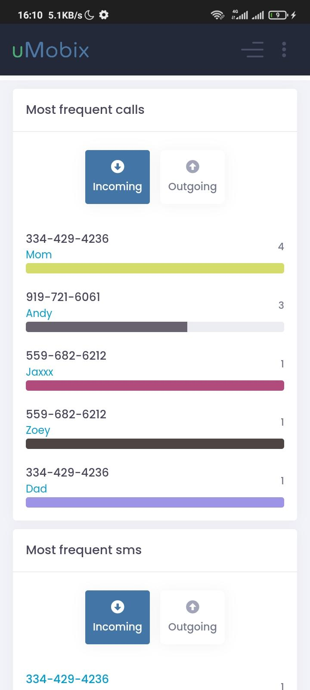310x690 pixels.
Task: Expand the Most frequent calls section
Action: click(x=85, y=110)
